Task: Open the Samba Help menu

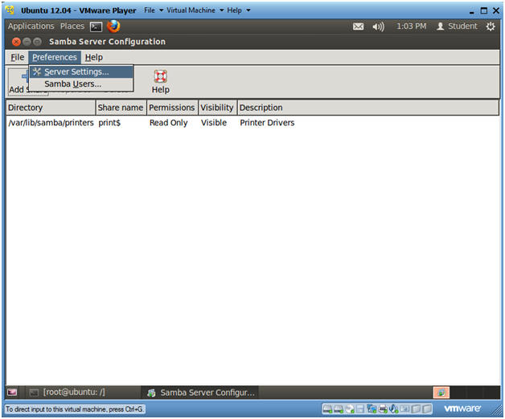Action: (94, 57)
